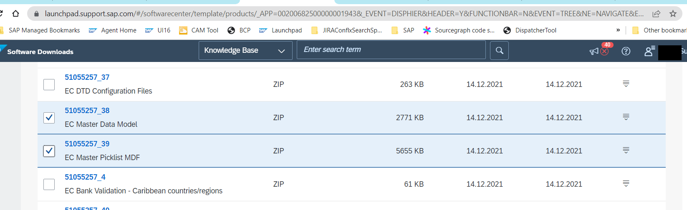
Task: Click the Software Downloads header title
Action: [x=40, y=52]
